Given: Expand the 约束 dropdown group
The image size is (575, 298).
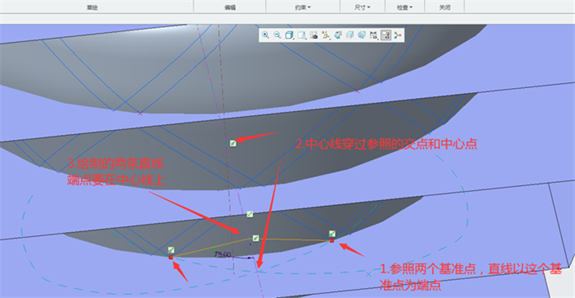Looking at the screenshot, I should (x=303, y=8).
